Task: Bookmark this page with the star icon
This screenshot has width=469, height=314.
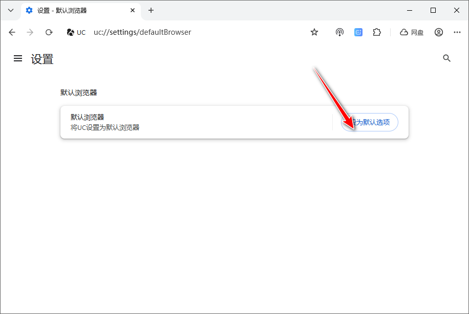Action: coord(314,32)
